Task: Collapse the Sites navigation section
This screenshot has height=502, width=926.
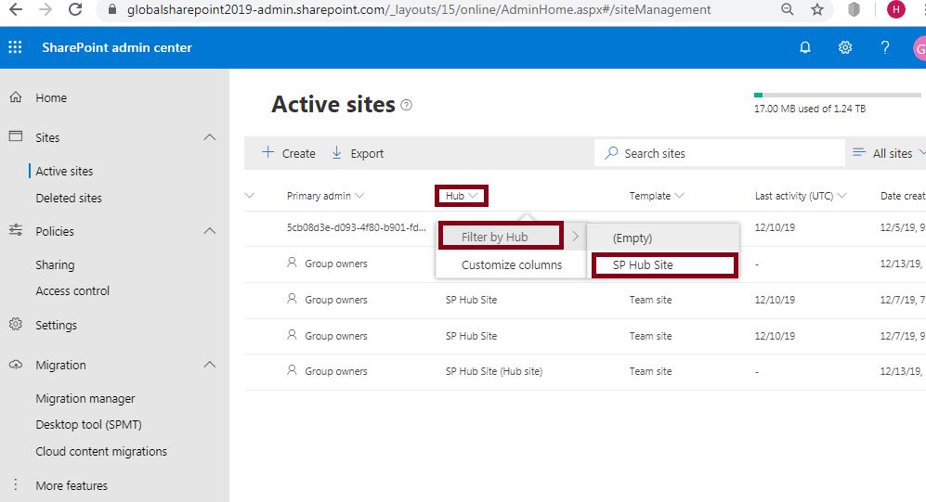Action: tap(210, 136)
